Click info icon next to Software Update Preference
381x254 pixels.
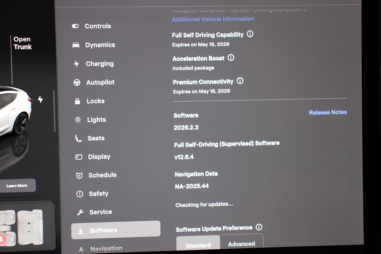259,227
